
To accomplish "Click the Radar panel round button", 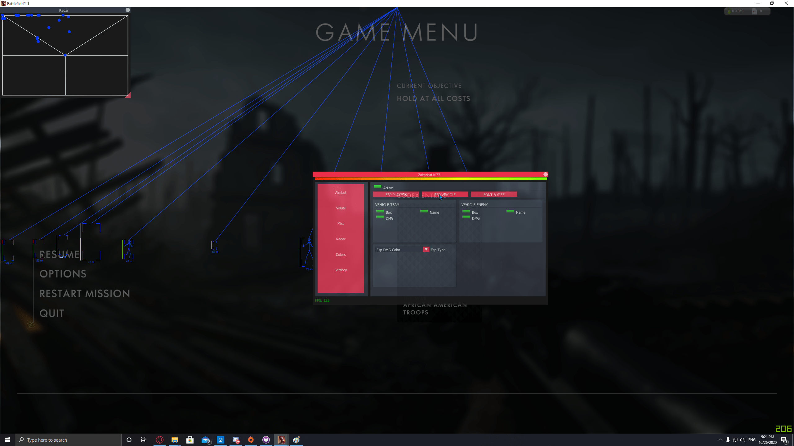I will tap(127, 10).
